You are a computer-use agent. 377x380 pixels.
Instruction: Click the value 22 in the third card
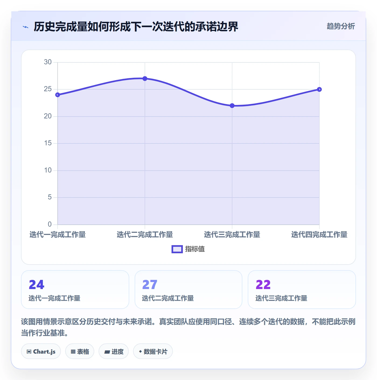pos(263,285)
